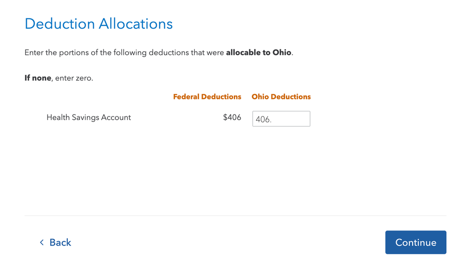Click the back chevron arrow icon
The height and width of the screenshot is (261, 470).
pos(41,242)
